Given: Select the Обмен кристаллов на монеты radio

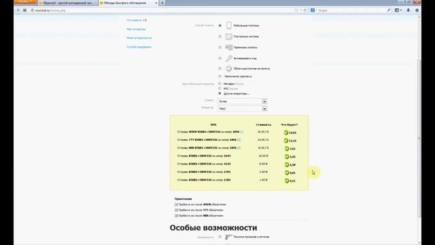Looking at the screenshot, I should pos(220,68).
